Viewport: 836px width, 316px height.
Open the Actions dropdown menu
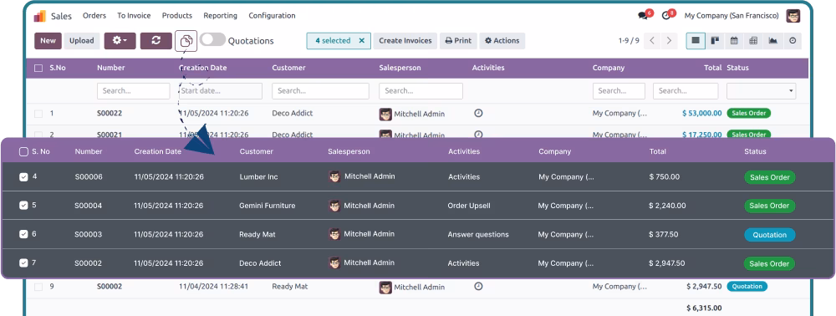[502, 40]
